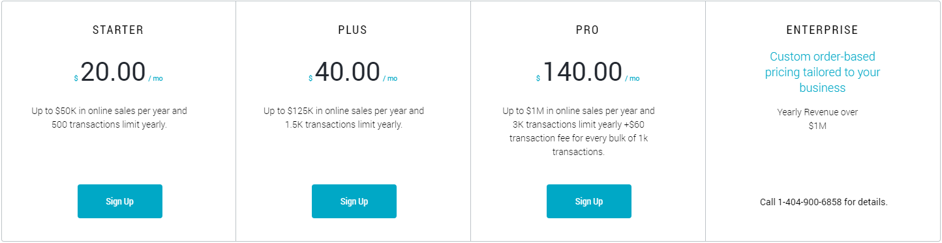Select the PRO plan heading
Image resolution: width=942 pixels, height=243 pixels.
[x=588, y=30]
